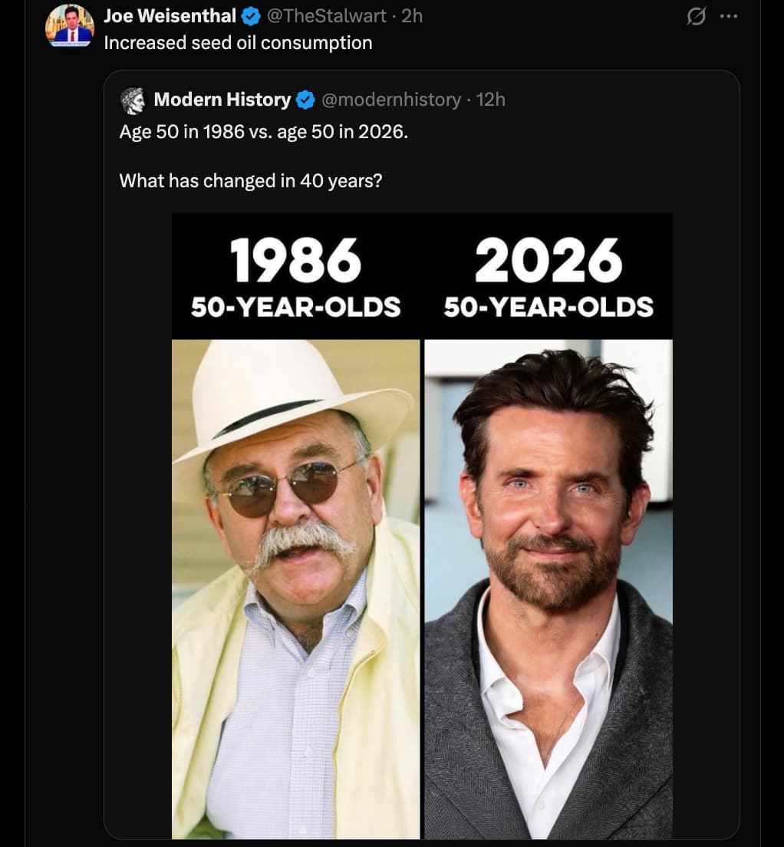784x847 pixels.
Task: Click empty space beside Modern History's 12h timestamp
Action: 614,100
